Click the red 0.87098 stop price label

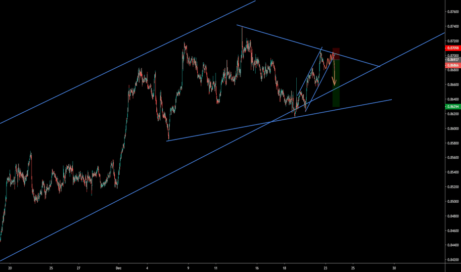[x=453, y=48]
